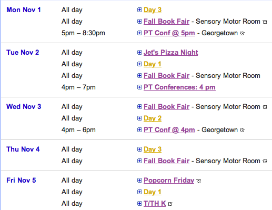Open Fall Book Fair link on Thu Nov 4
Viewport: 272px width, 210px height.
click(166, 161)
